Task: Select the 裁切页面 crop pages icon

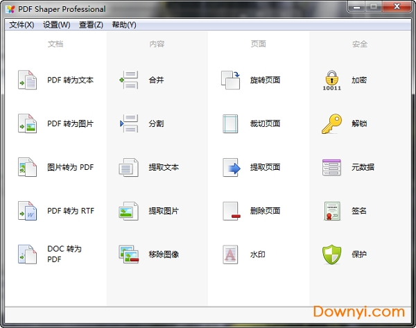Action: coord(230,124)
